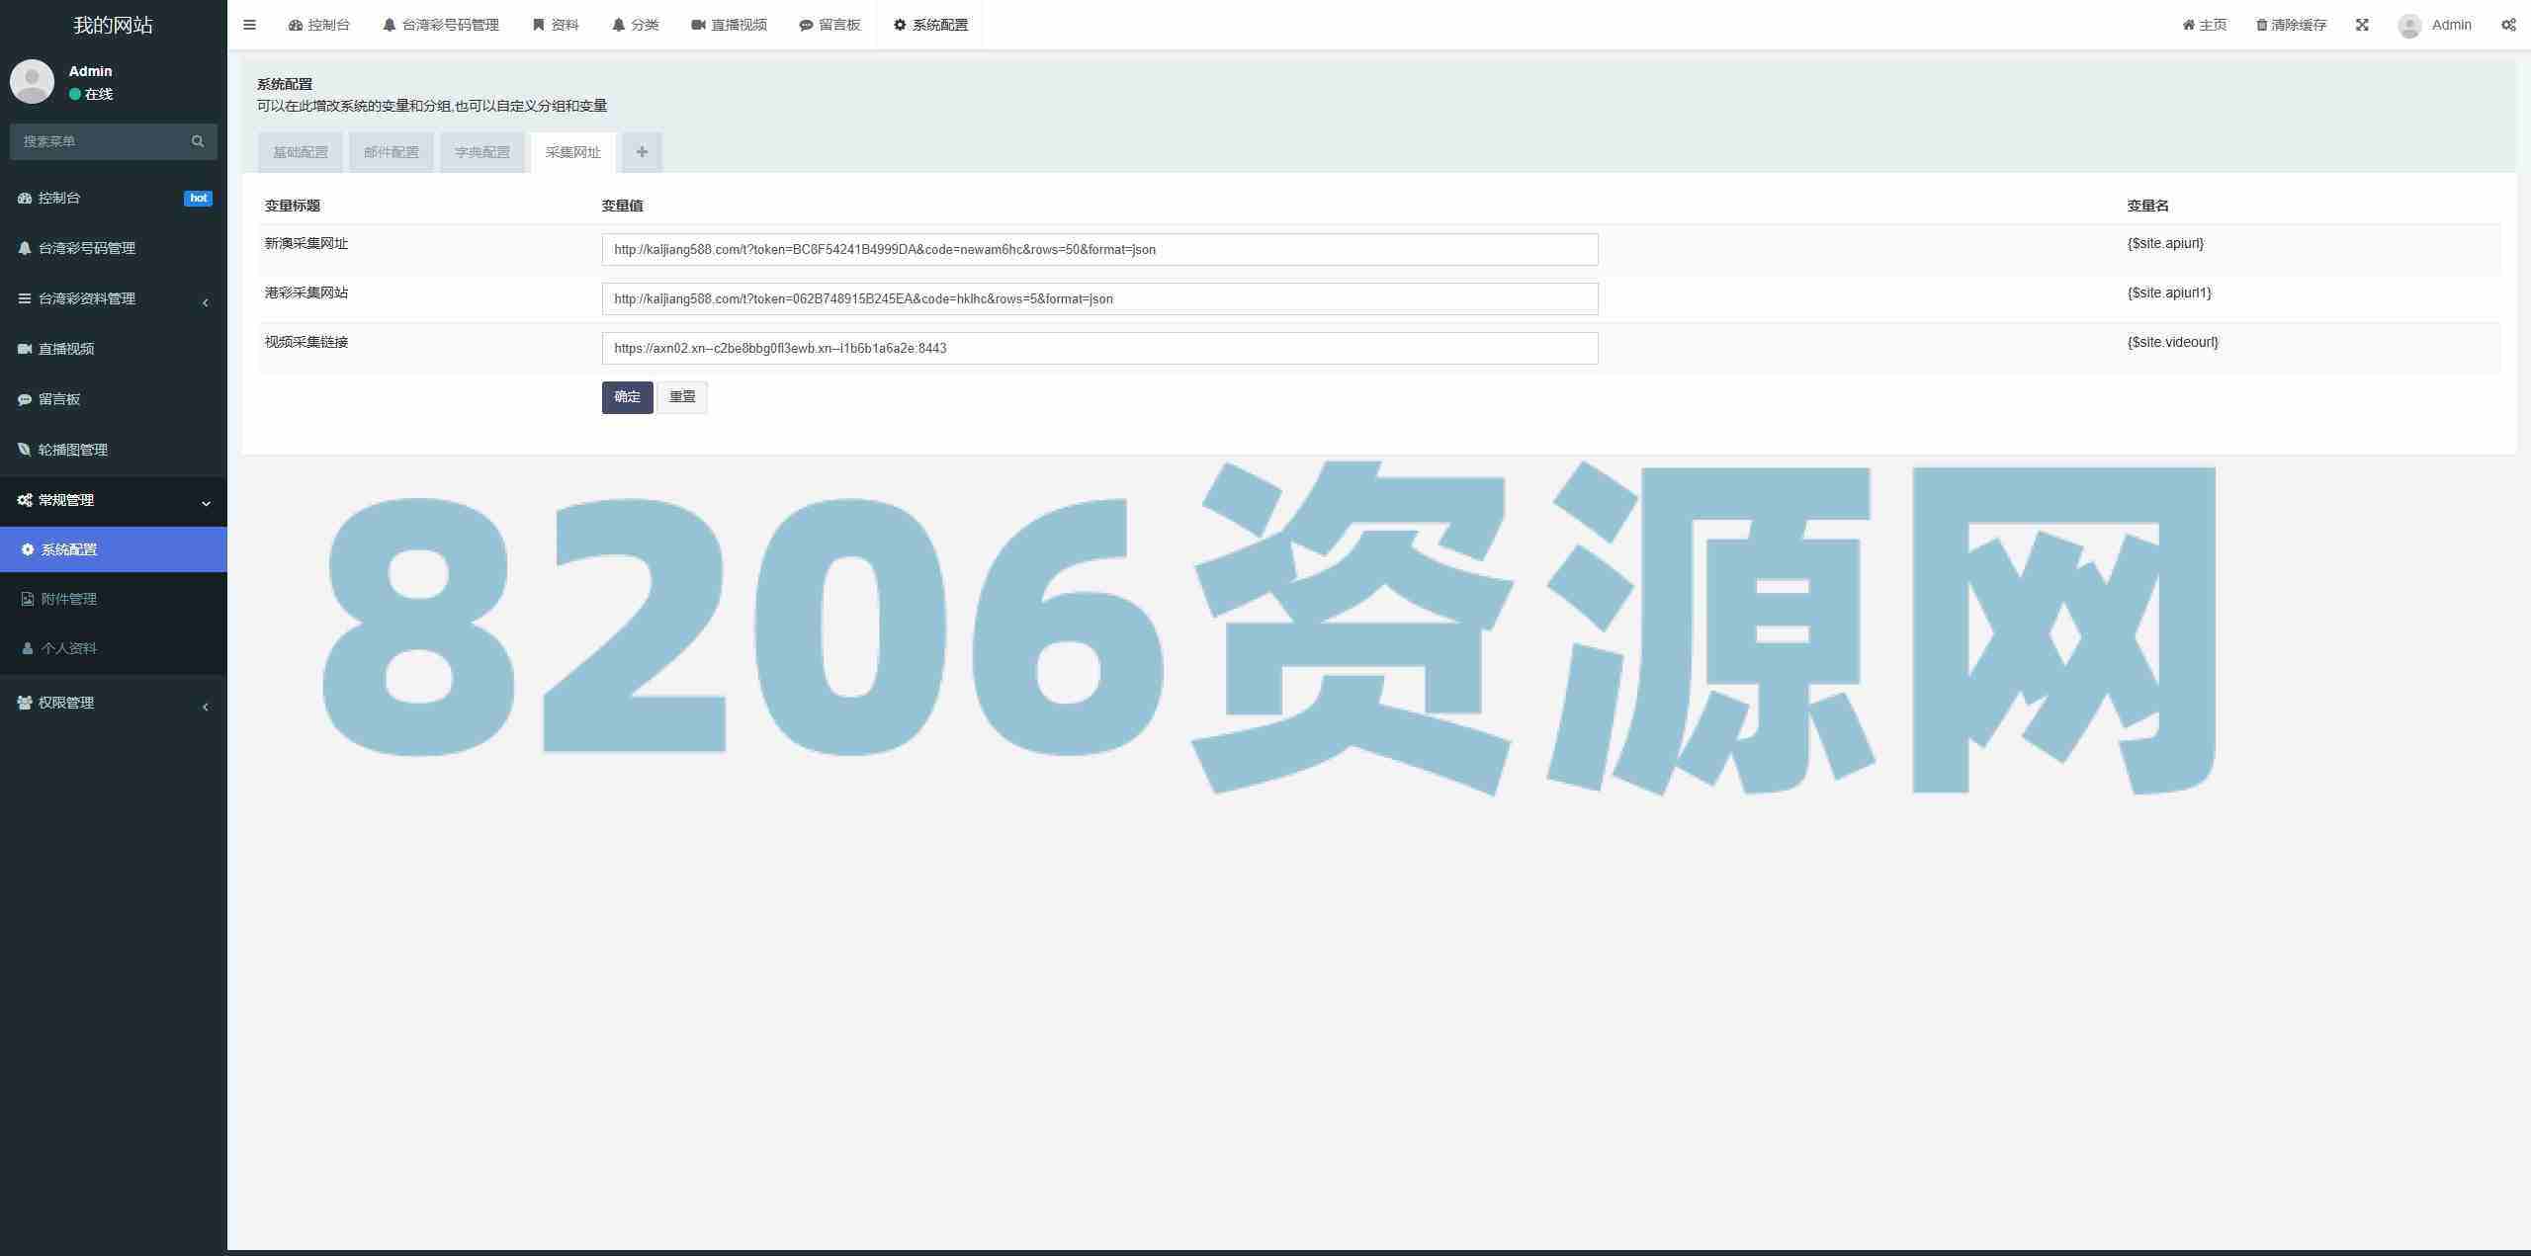This screenshot has width=2531, height=1256.
Task: Click the sidebar Admin avatar
Action: point(32,81)
